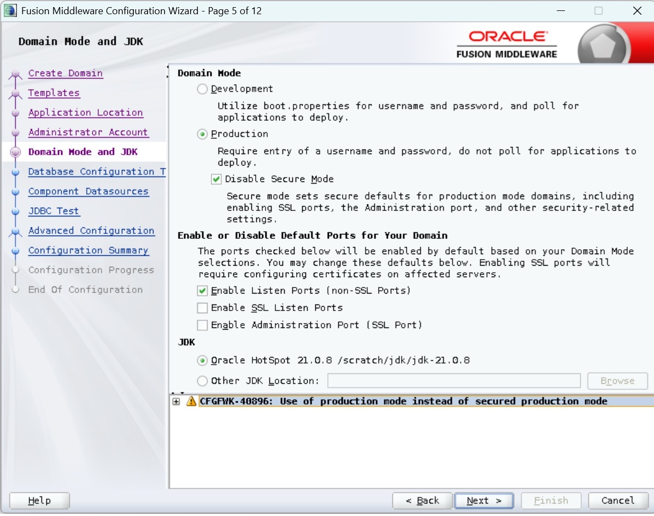The height and width of the screenshot is (516, 654).
Task: Minimize the Configuration Wizard window
Action: pos(561,11)
